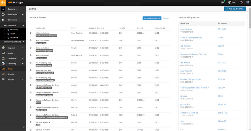Image resolution: width=251 pixels, height=131 pixels.
Task: Click the Billing money icon
Action: 3,69
